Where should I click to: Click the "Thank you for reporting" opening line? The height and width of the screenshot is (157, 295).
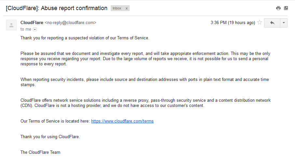85,38
